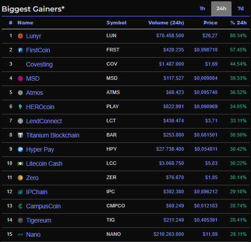This screenshot has height=242, width=251.
Task: Open the Covesting coin link
Action: (x=39, y=64)
